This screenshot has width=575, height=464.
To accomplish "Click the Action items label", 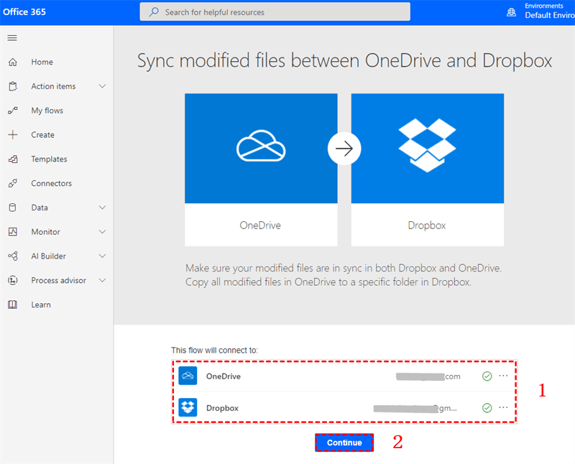I will pyautogui.click(x=53, y=86).
